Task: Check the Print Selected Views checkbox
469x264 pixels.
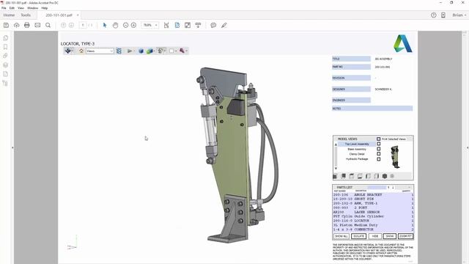Action: point(379,139)
